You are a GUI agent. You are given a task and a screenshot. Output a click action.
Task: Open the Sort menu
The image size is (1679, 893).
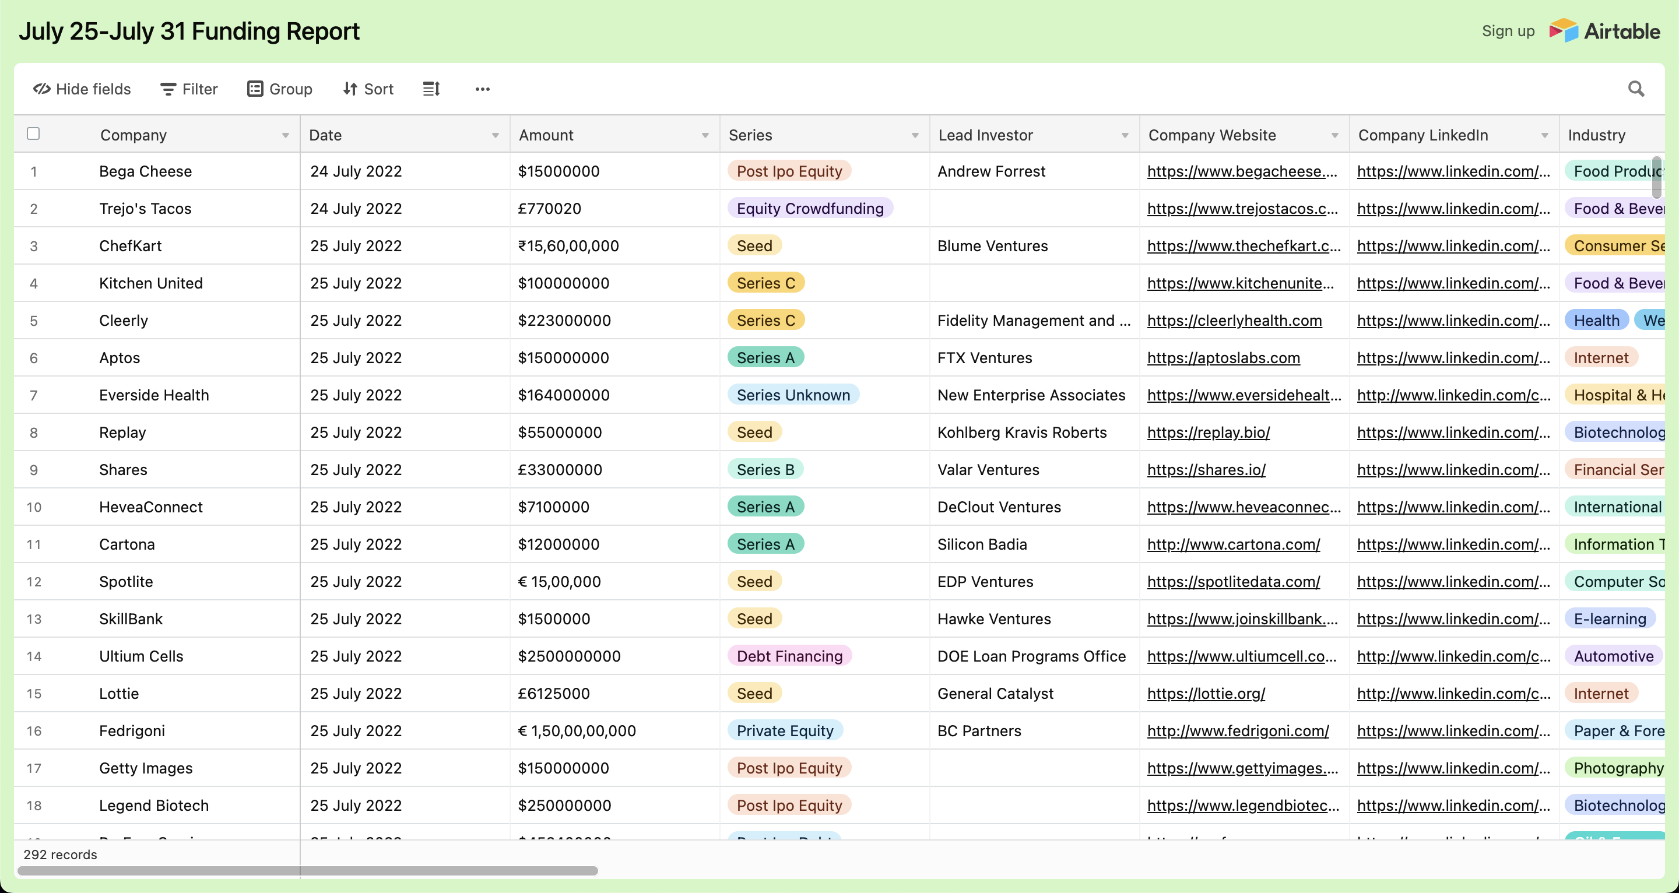click(x=368, y=89)
